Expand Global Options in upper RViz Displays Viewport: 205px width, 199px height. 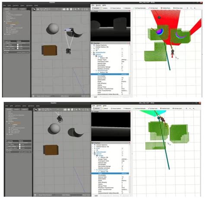tap(92, 45)
